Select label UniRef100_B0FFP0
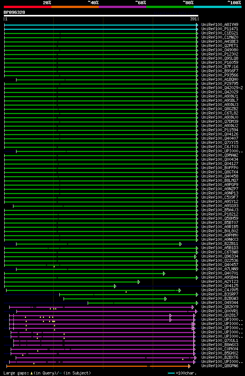This screenshot has width=245, height=376. pyautogui.click(x=220, y=168)
